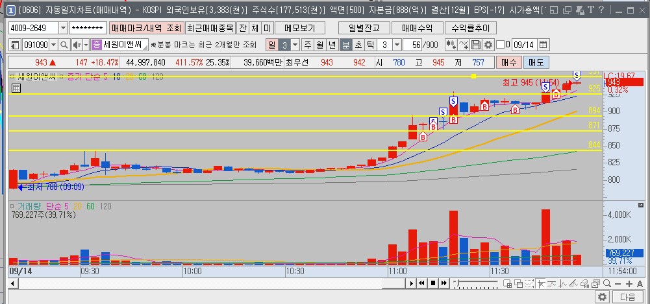Screen dimensions: 650x304
Task: Toggle the D checkbox beside date
Action: [501, 45]
